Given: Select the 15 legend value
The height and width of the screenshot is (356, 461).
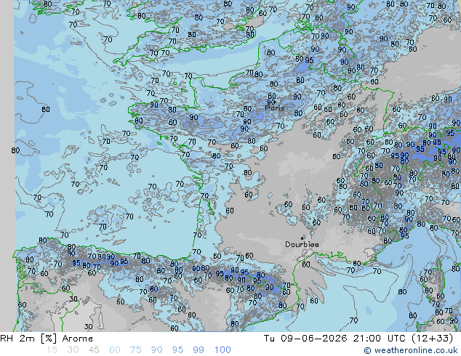Looking at the screenshot, I should click(x=52, y=350).
